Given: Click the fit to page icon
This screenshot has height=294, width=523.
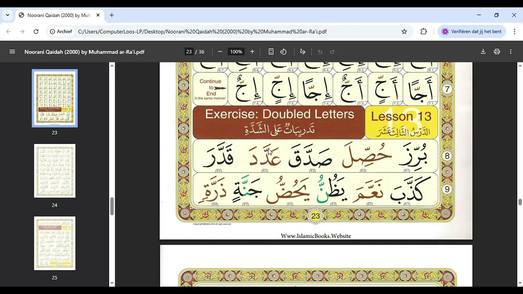Looking at the screenshot, I should point(271,52).
